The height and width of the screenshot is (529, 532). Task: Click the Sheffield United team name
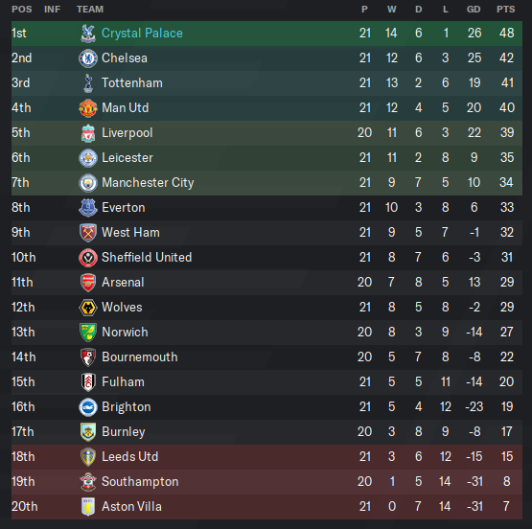pyautogui.click(x=147, y=258)
